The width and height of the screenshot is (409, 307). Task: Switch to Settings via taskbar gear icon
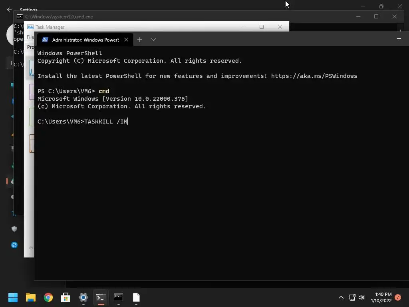coord(83,297)
